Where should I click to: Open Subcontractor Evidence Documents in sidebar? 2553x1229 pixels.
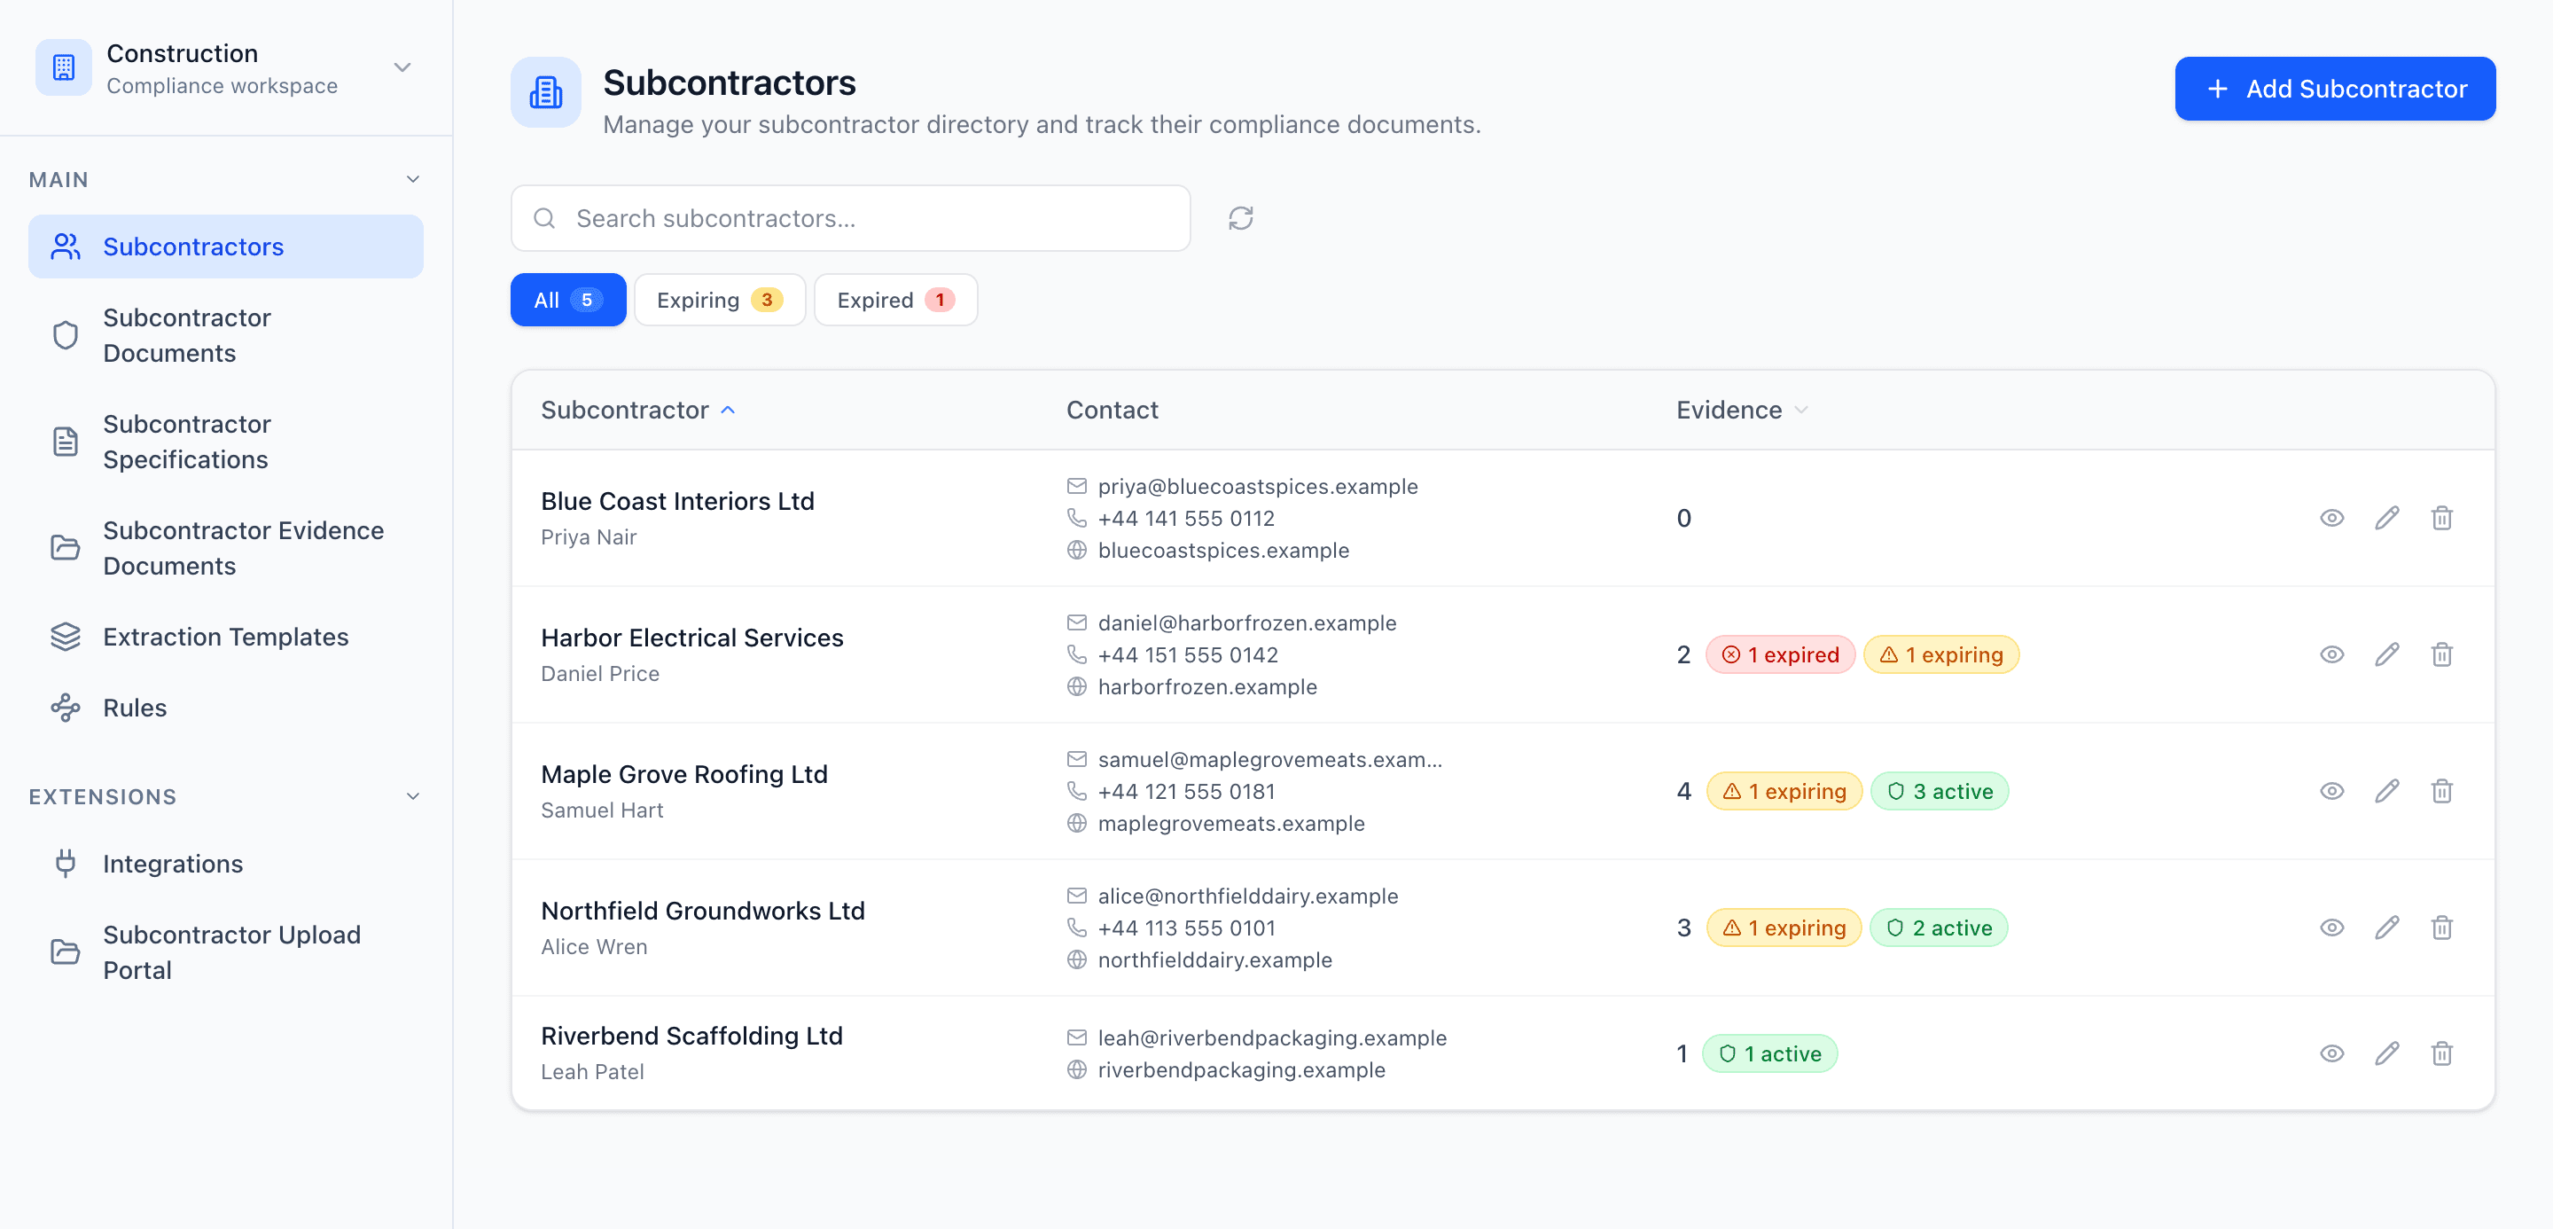tap(226, 548)
